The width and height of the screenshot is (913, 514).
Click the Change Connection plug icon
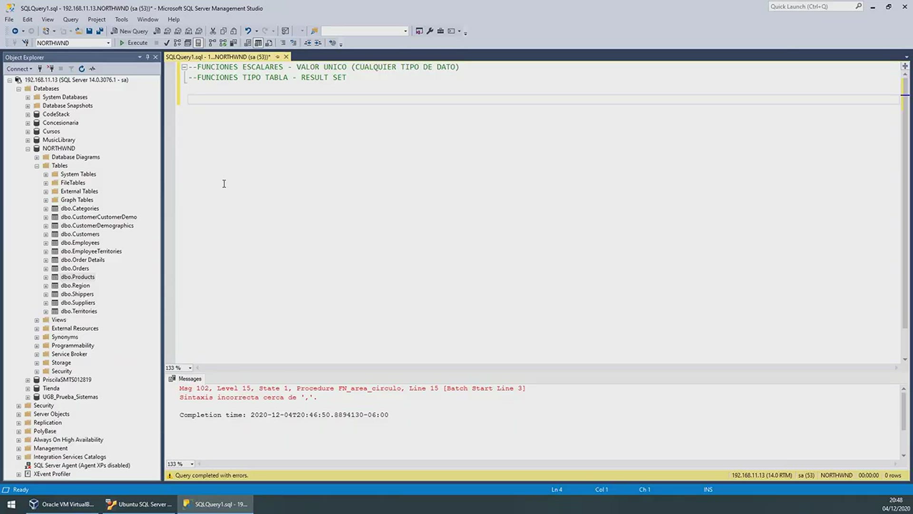[x=25, y=43]
